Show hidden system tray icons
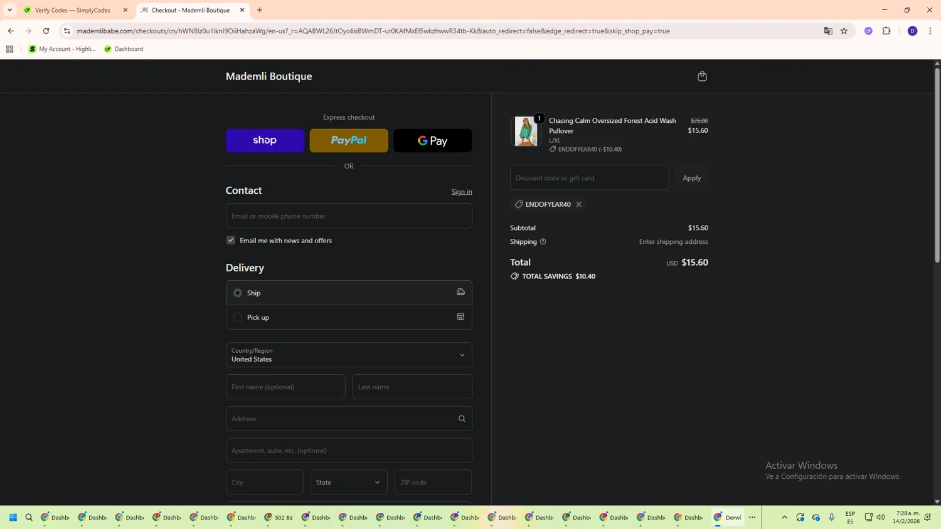This screenshot has width=941, height=529. point(784,518)
